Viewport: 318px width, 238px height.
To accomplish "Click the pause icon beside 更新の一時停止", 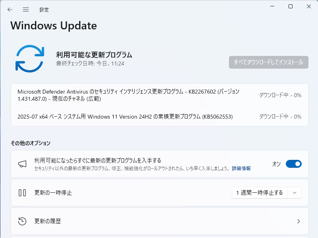I will 22,193.
